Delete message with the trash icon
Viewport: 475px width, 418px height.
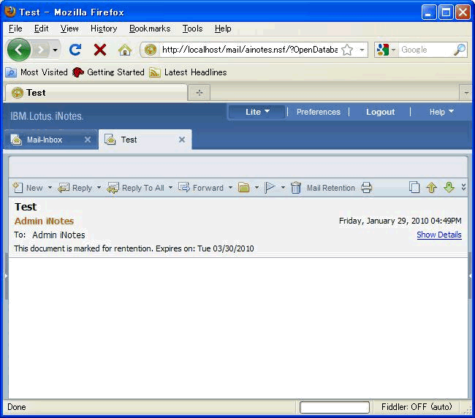(296, 188)
